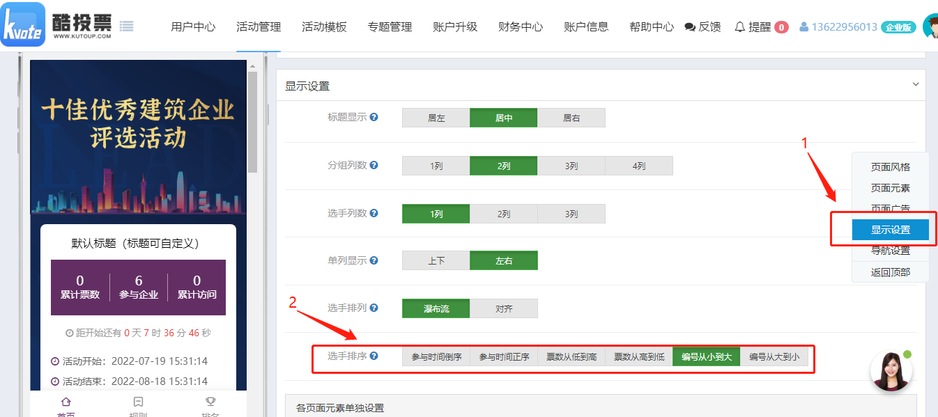Click the reminder bell icon
Image resolution: width=938 pixels, height=417 pixels.
click(x=740, y=27)
